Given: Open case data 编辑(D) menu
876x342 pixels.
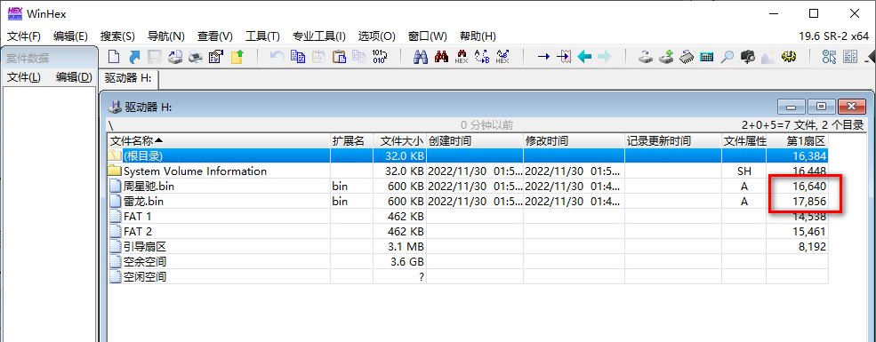Looking at the screenshot, I should point(74,77).
